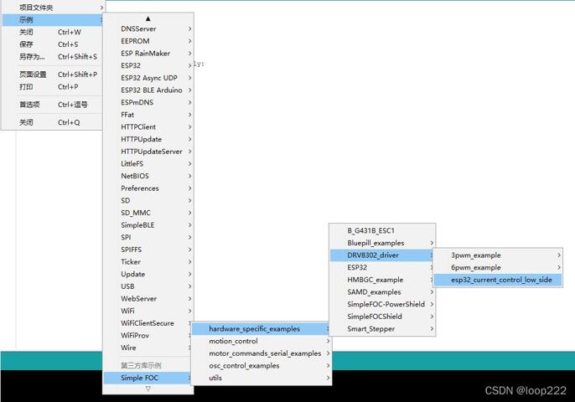This screenshot has width=575, height=402.
Task: Open USB examples submenu
Action: point(148,286)
